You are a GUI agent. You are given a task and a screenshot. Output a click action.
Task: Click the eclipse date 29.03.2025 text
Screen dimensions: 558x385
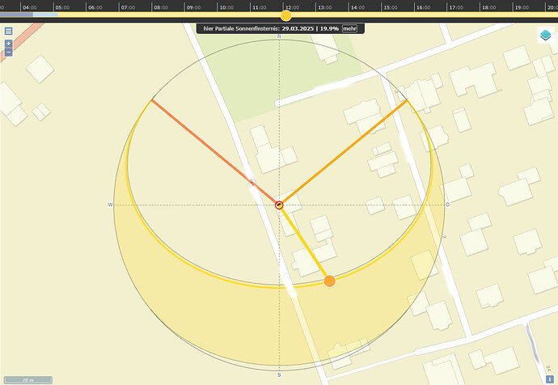(298, 28)
